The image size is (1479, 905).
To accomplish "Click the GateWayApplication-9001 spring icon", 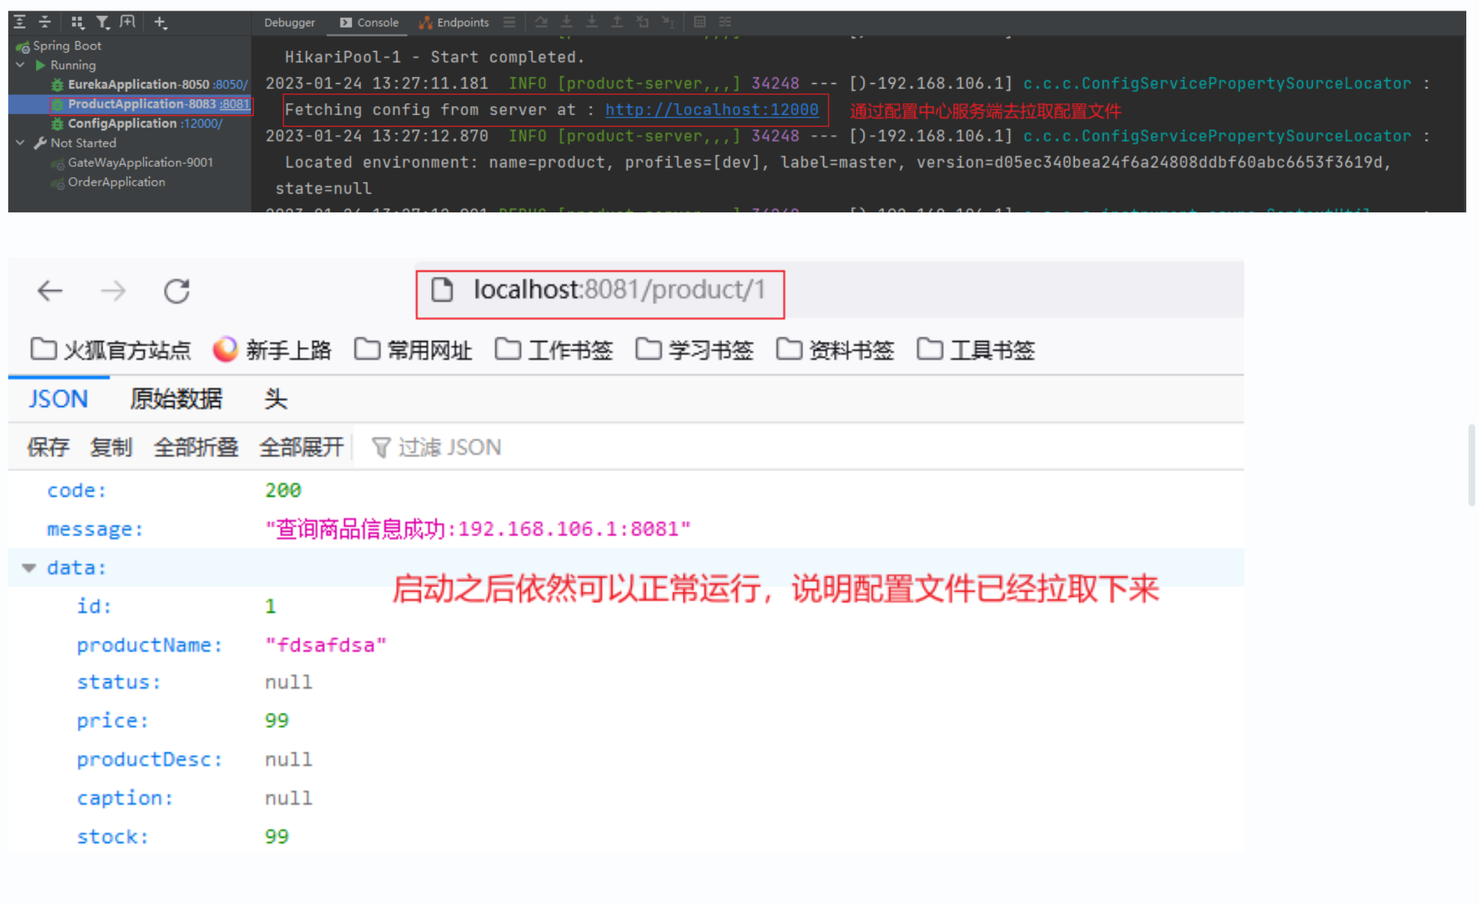I will (x=57, y=163).
